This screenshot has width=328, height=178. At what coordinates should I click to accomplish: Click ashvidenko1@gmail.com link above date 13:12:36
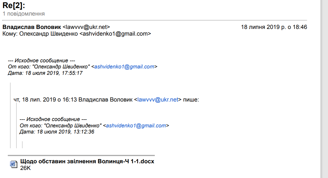coord(136,126)
